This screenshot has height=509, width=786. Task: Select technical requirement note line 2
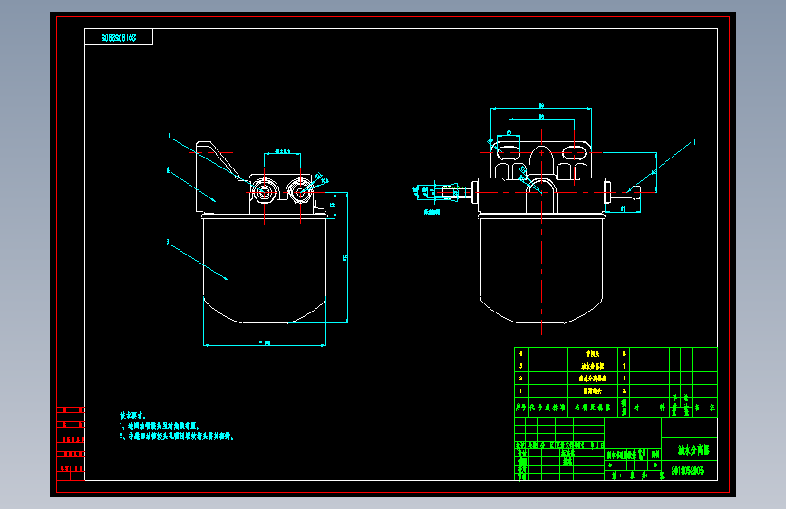click(177, 437)
